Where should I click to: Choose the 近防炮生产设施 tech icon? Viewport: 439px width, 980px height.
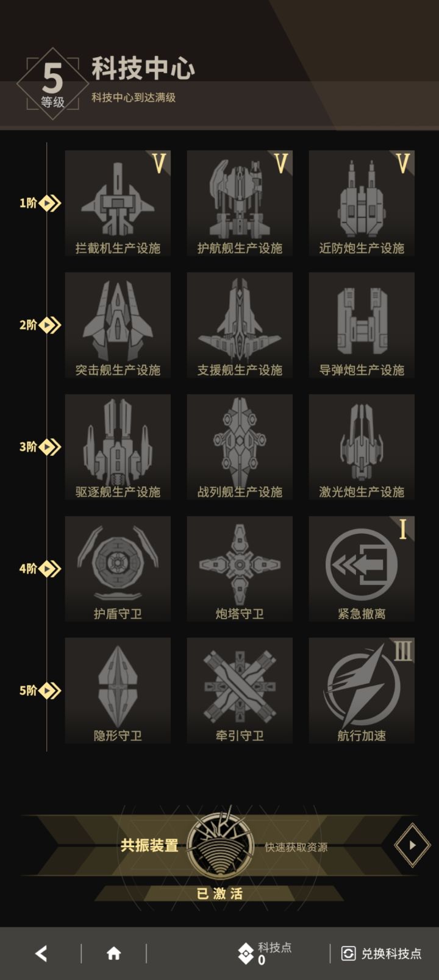pyautogui.click(x=362, y=203)
